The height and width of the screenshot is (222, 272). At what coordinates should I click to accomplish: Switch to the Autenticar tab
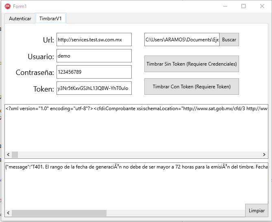20,19
